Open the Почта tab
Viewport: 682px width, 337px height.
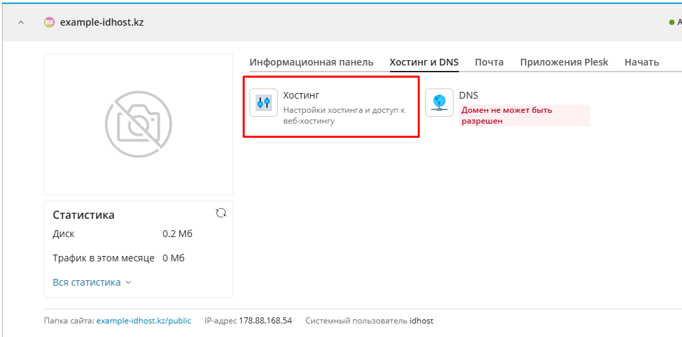coord(489,62)
